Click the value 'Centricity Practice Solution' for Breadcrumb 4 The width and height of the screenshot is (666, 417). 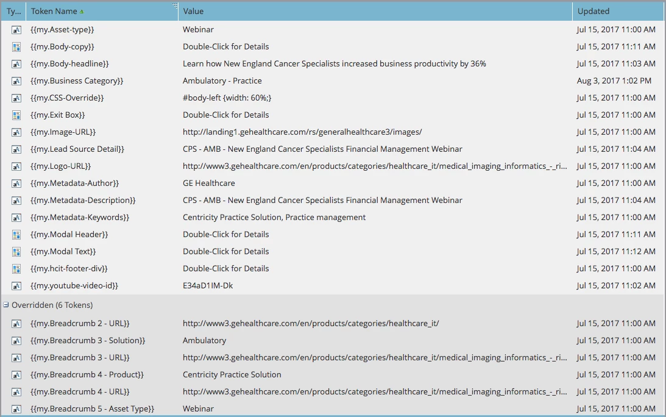click(x=232, y=374)
